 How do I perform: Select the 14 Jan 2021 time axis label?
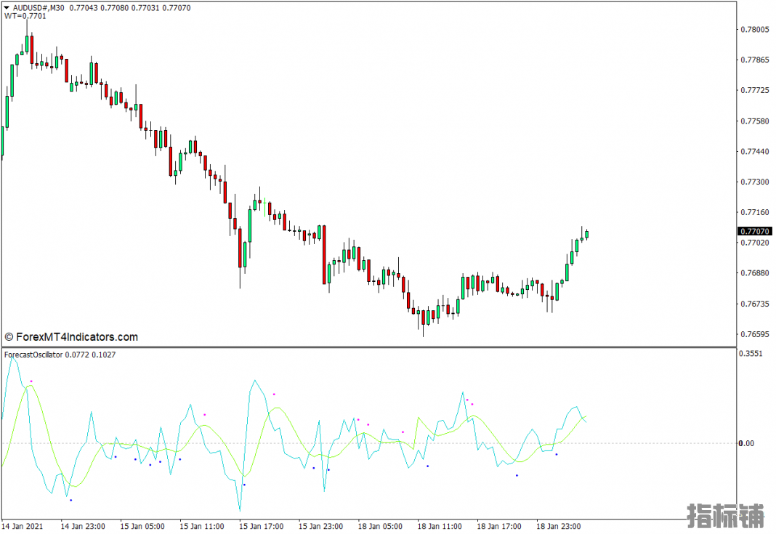coord(23,526)
